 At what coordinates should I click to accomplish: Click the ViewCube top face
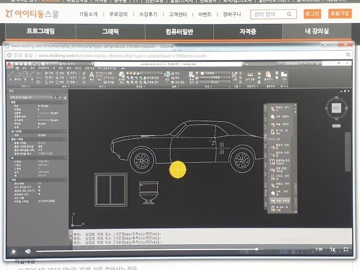pyautogui.click(x=336, y=108)
